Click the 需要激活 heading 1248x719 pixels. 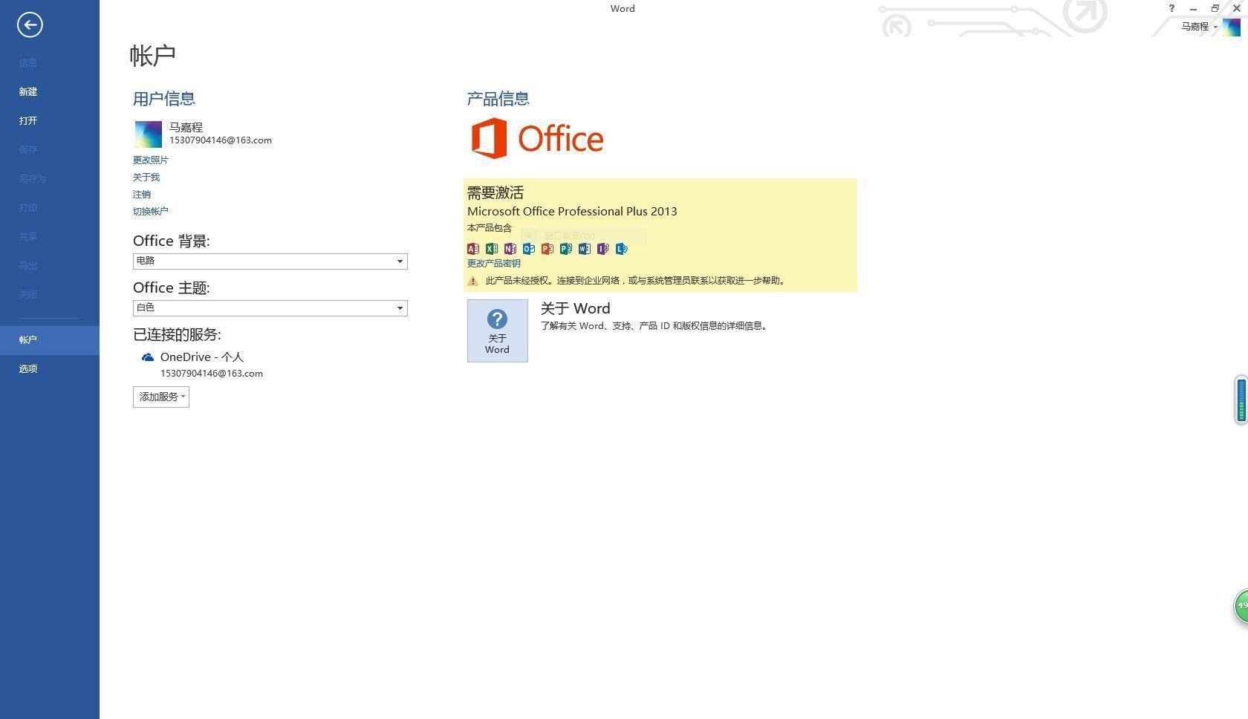(x=495, y=193)
